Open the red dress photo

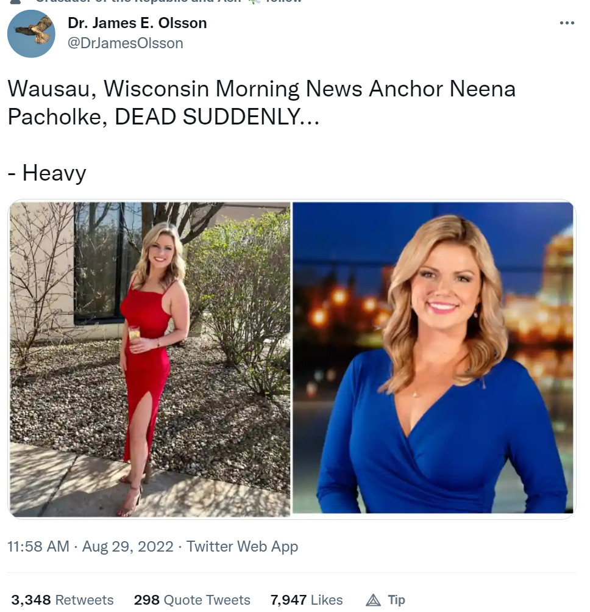150,359
